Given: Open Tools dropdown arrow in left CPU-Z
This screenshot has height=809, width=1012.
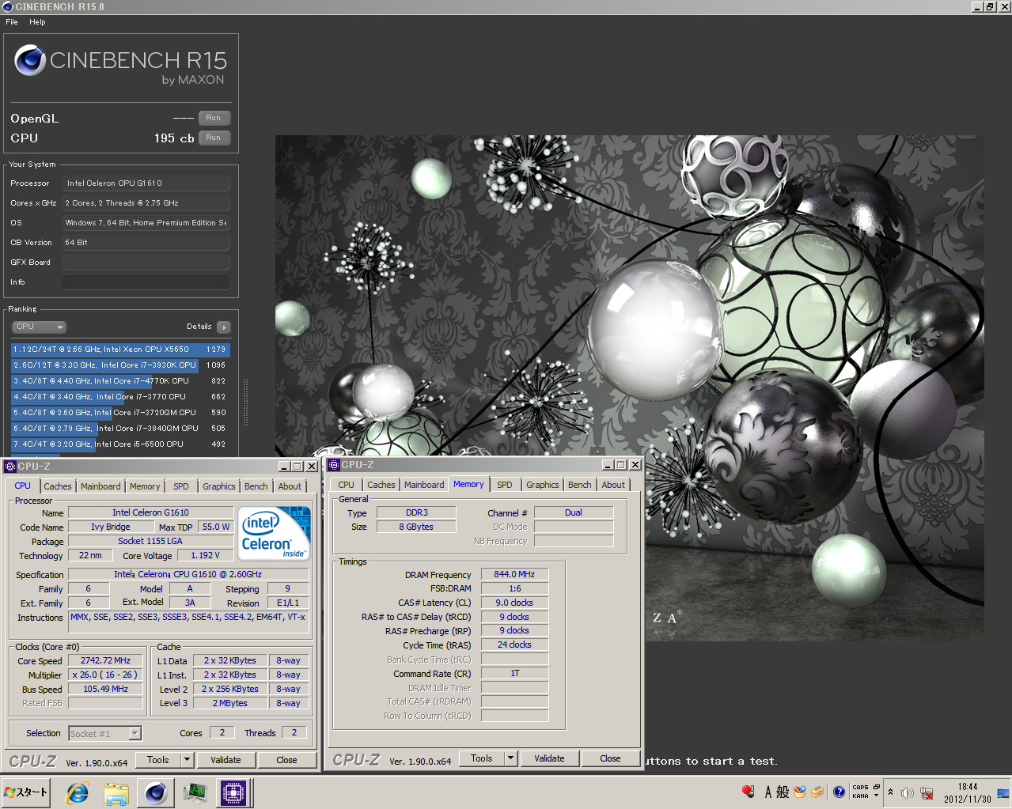Looking at the screenshot, I should [x=188, y=760].
